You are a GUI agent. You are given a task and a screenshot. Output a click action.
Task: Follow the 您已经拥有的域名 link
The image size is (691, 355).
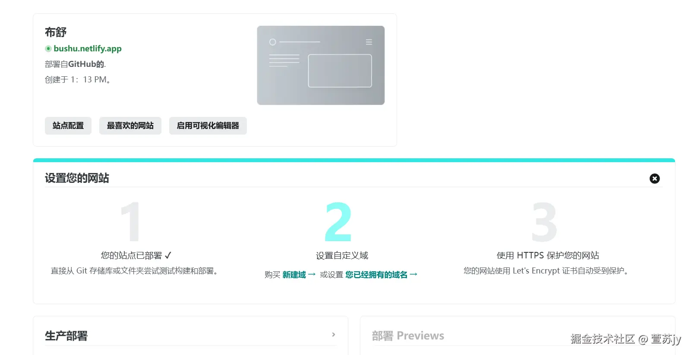tap(382, 275)
